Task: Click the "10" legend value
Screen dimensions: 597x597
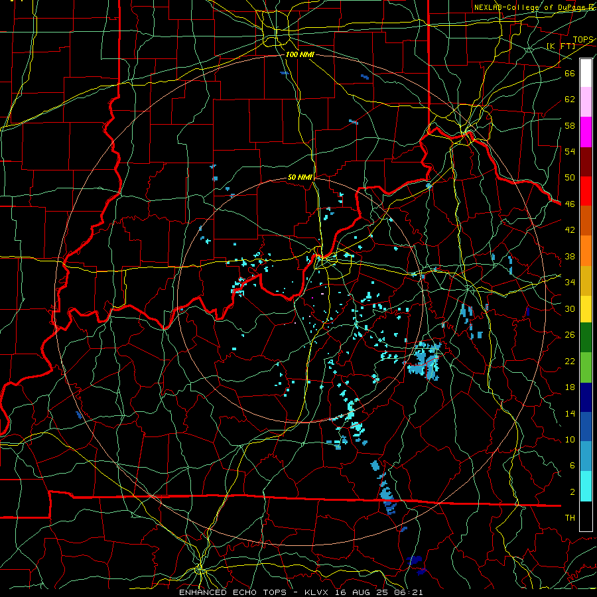Action: [570, 439]
